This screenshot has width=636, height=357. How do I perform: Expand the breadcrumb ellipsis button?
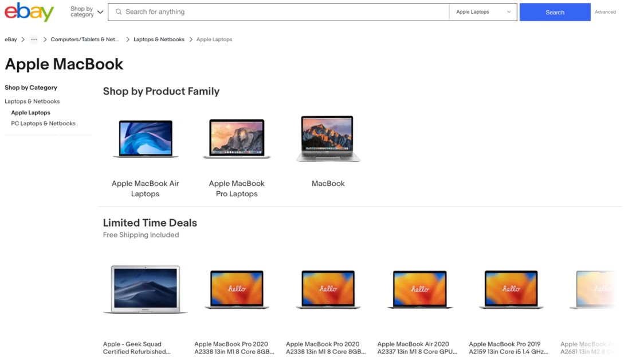coord(34,39)
